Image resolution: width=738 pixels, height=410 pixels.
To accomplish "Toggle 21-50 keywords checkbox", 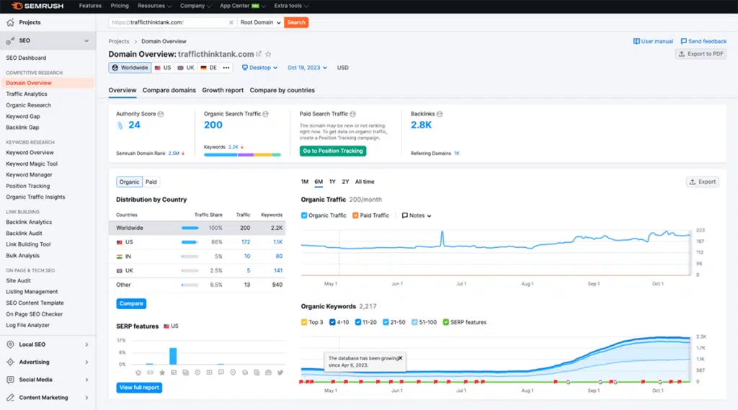I will (x=386, y=322).
